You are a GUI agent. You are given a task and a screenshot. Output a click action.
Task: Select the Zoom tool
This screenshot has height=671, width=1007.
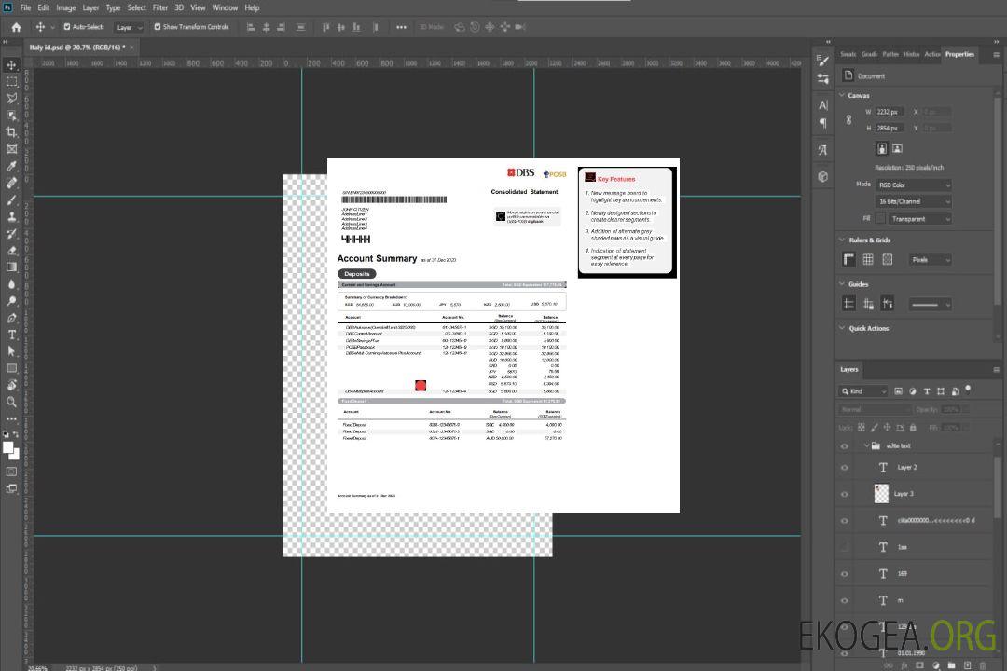pos(11,402)
